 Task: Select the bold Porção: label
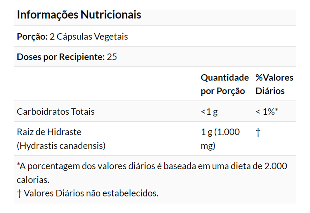pos(32,36)
